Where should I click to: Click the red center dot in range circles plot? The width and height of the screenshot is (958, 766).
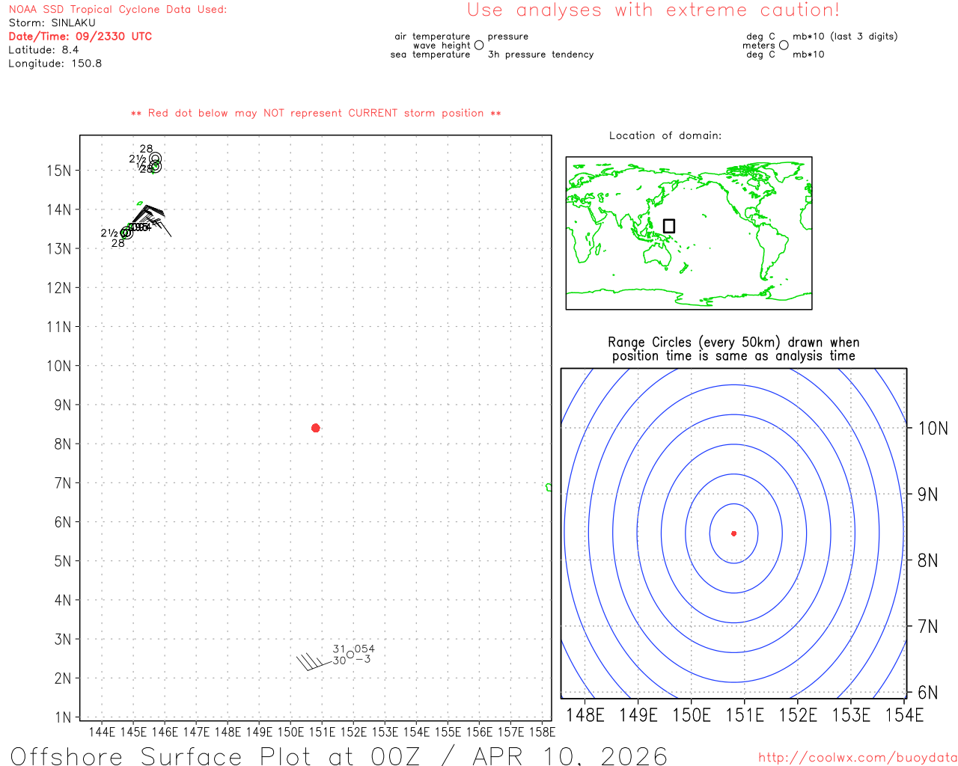click(x=733, y=533)
